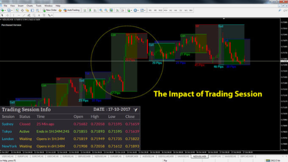Click the AutoTrading button
This screenshot has height=162, width=288.
[x=72, y=10]
